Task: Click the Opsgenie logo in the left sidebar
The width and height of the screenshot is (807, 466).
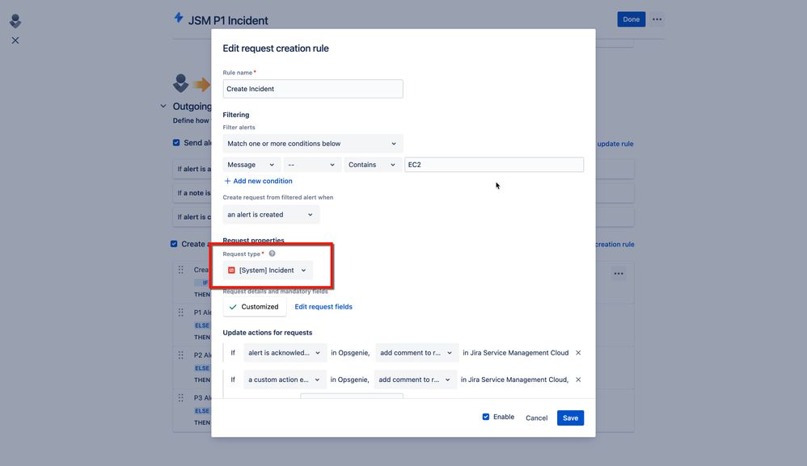Action: point(15,21)
